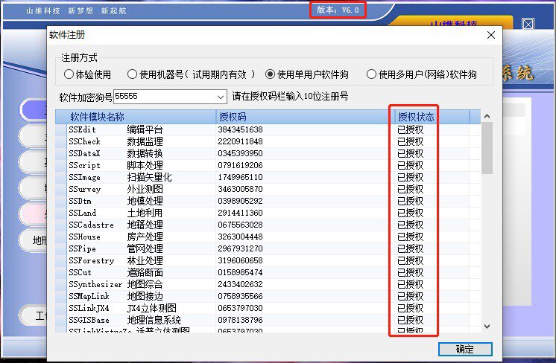The width and height of the screenshot is (556, 363).
Task: Click authorization code 0345393950
Action: click(241, 153)
